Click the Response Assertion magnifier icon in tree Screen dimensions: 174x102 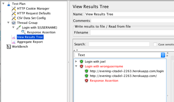click(x=23, y=32)
